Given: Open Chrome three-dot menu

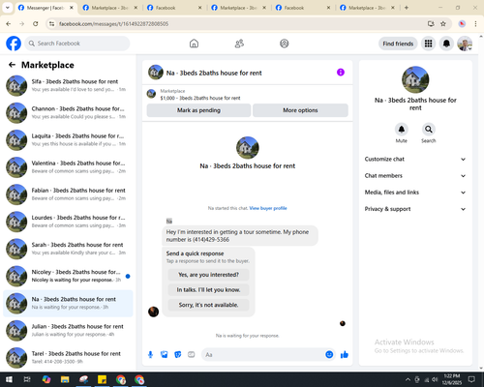Looking at the screenshot, I should click(475, 24).
